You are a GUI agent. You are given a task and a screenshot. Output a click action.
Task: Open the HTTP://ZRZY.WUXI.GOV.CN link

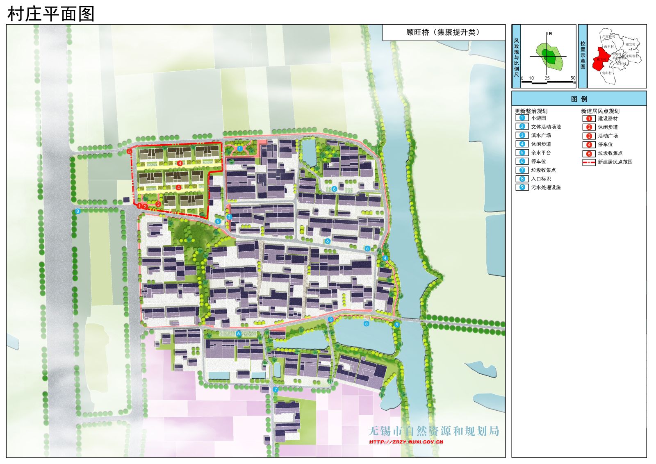(406, 442)
